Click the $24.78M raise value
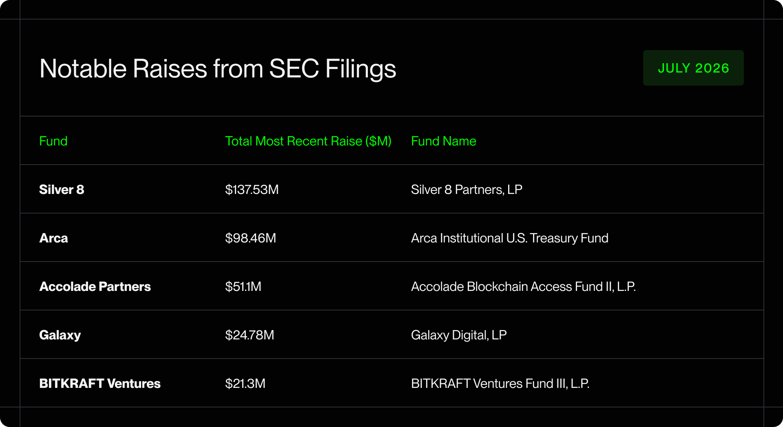 [250, 335]
